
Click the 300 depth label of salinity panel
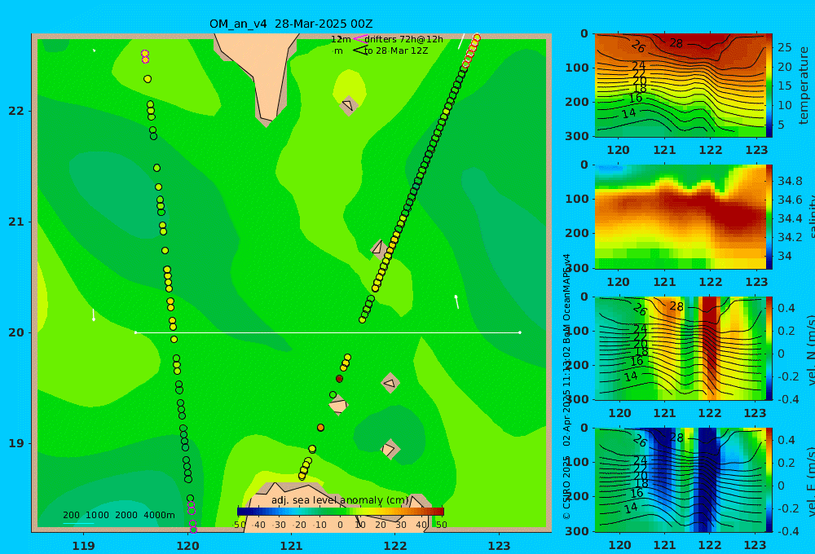point(577,267)
